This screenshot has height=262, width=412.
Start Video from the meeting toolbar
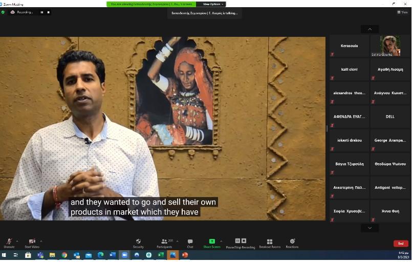pyautogui.click(x=32, y=242)
